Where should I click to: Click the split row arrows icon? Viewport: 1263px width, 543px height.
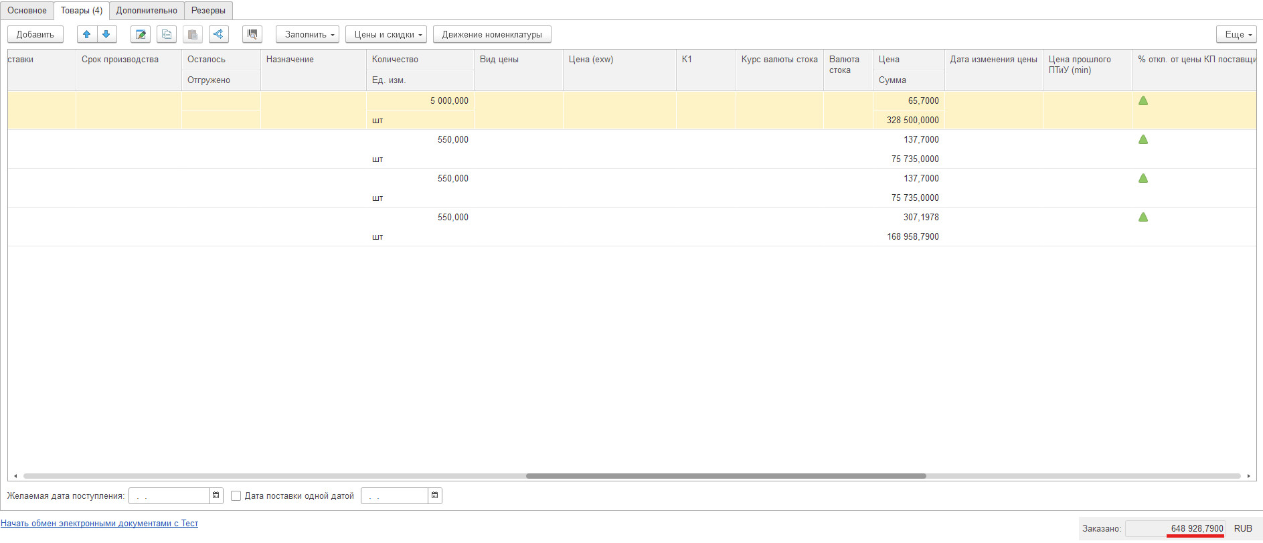pos(218,34)
